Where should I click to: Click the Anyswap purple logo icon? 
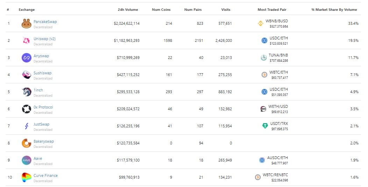[27, 58]
